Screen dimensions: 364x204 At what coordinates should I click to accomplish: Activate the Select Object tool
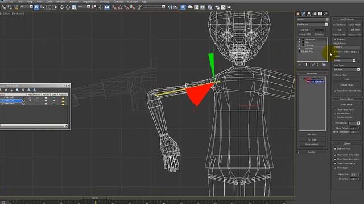point(36,7)
